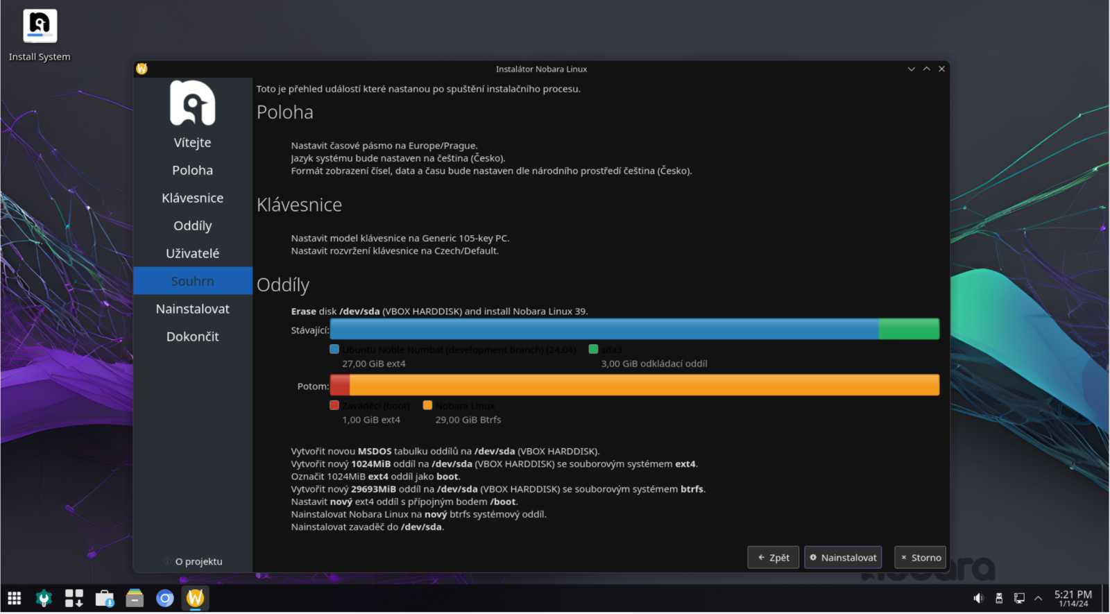Select the Nobara installer taskbar entry
The height and width of the screenshot is (614, 1110).
point(195,598)
